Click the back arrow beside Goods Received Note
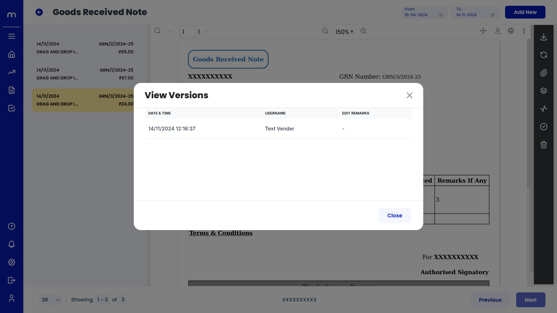The image size is (557, 313). pos(39,12)
